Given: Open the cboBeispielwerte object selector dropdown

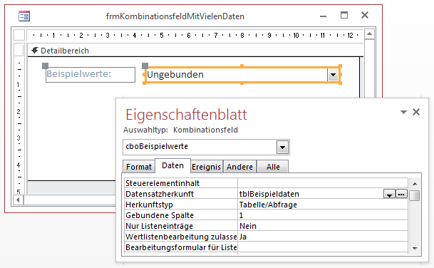Looking at the screenshot, I should 282,147.
